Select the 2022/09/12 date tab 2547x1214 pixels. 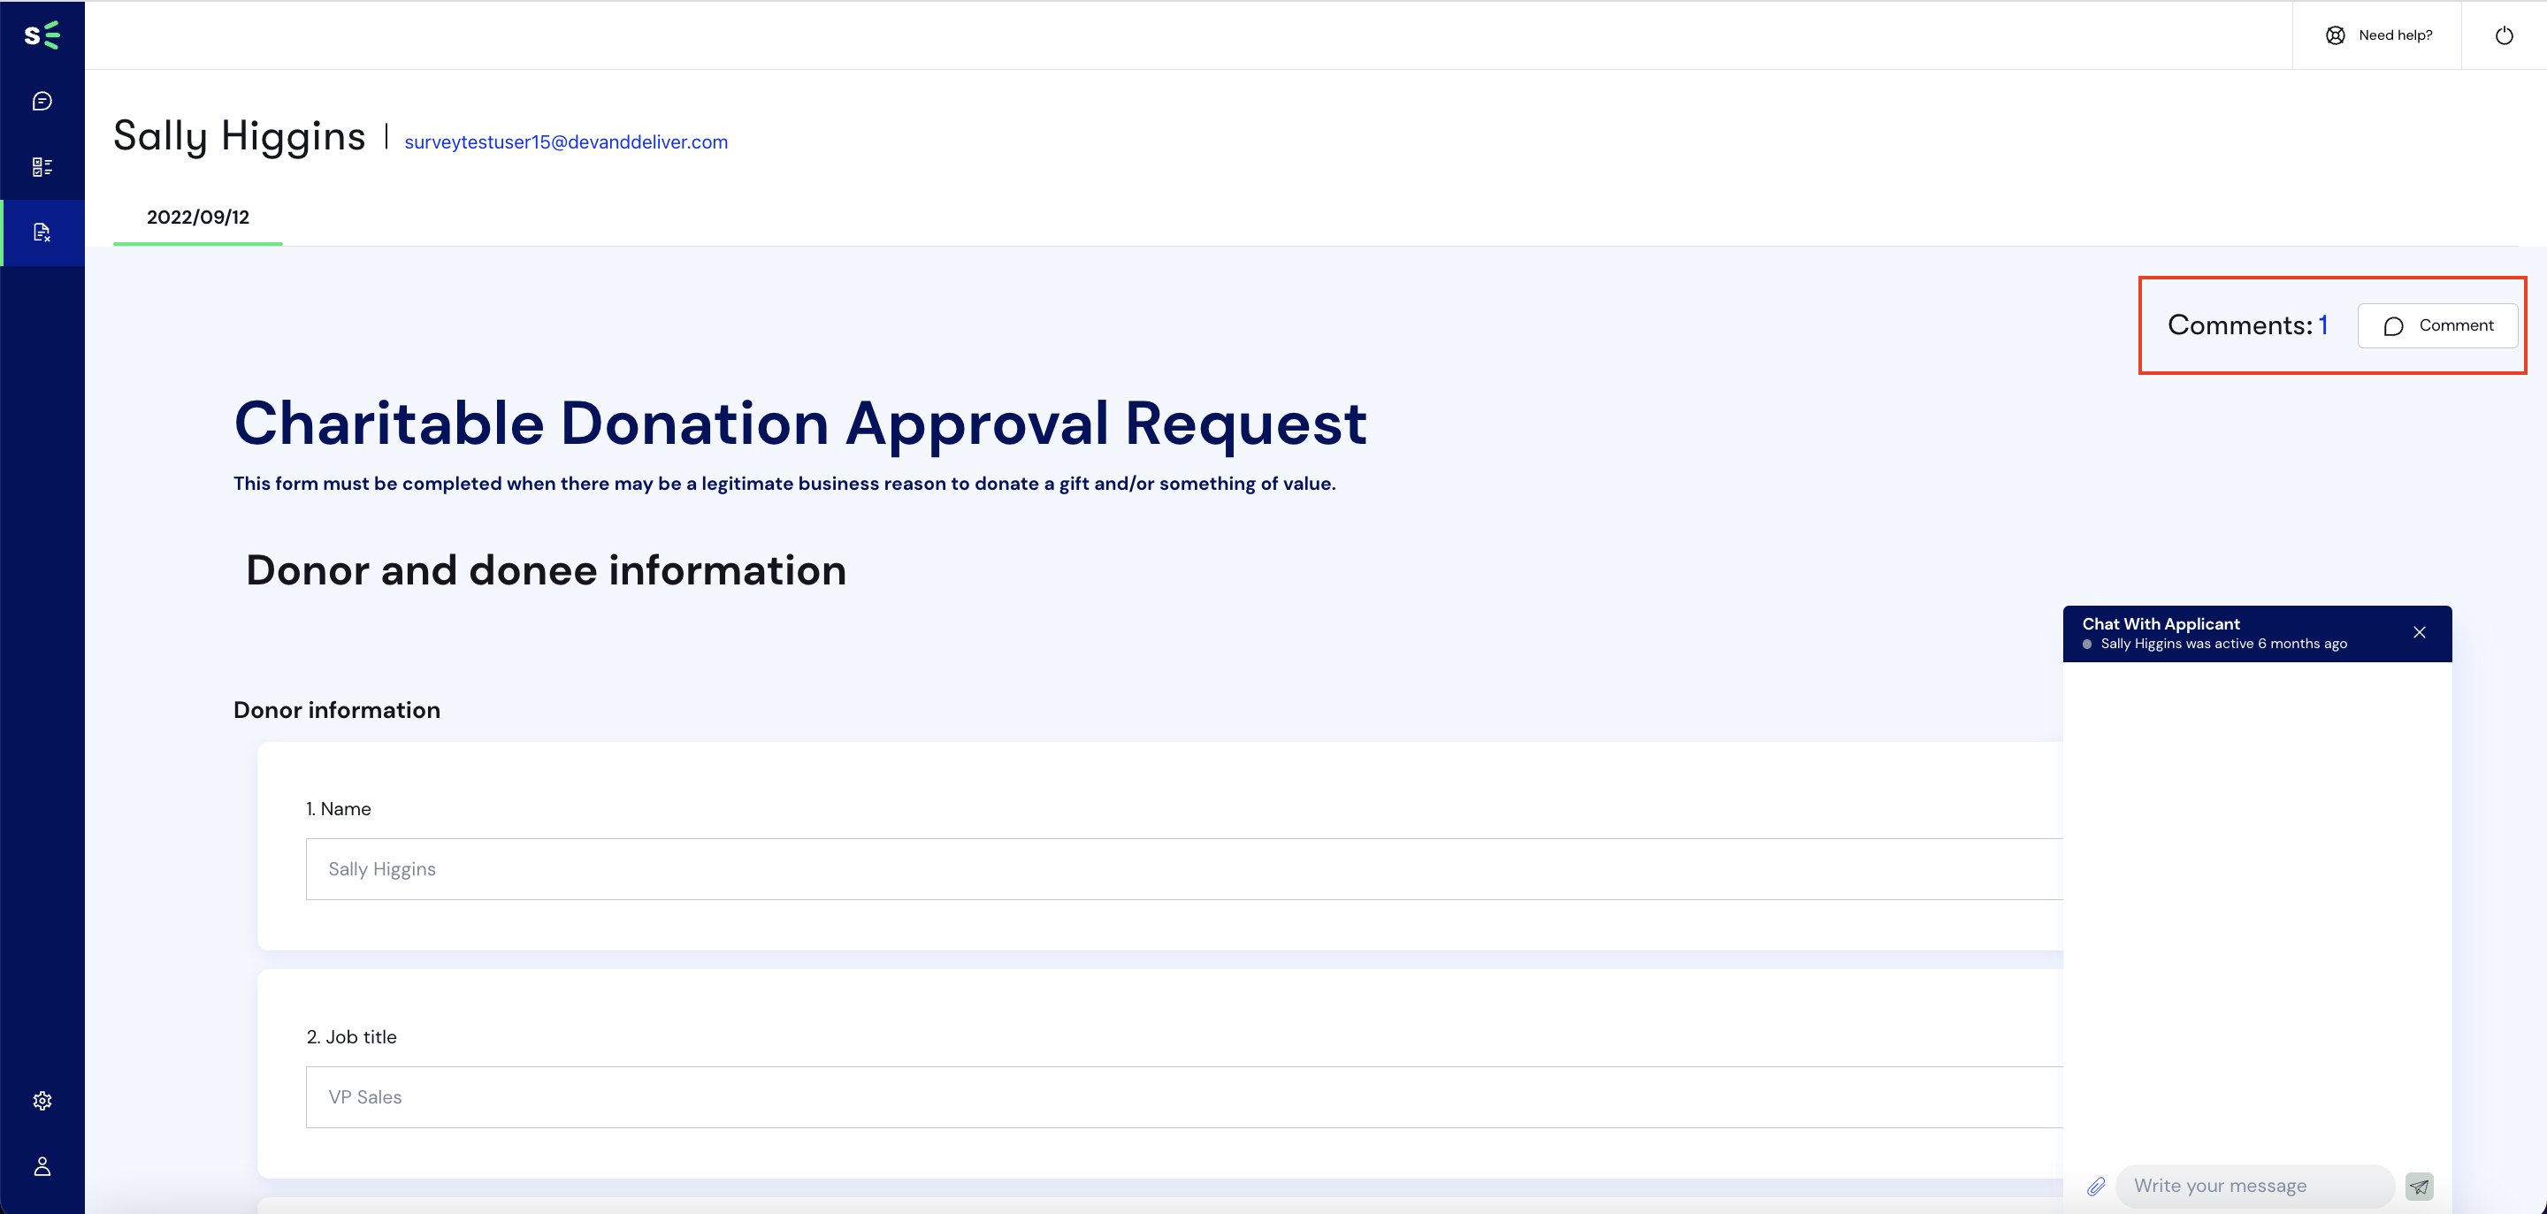196,214
